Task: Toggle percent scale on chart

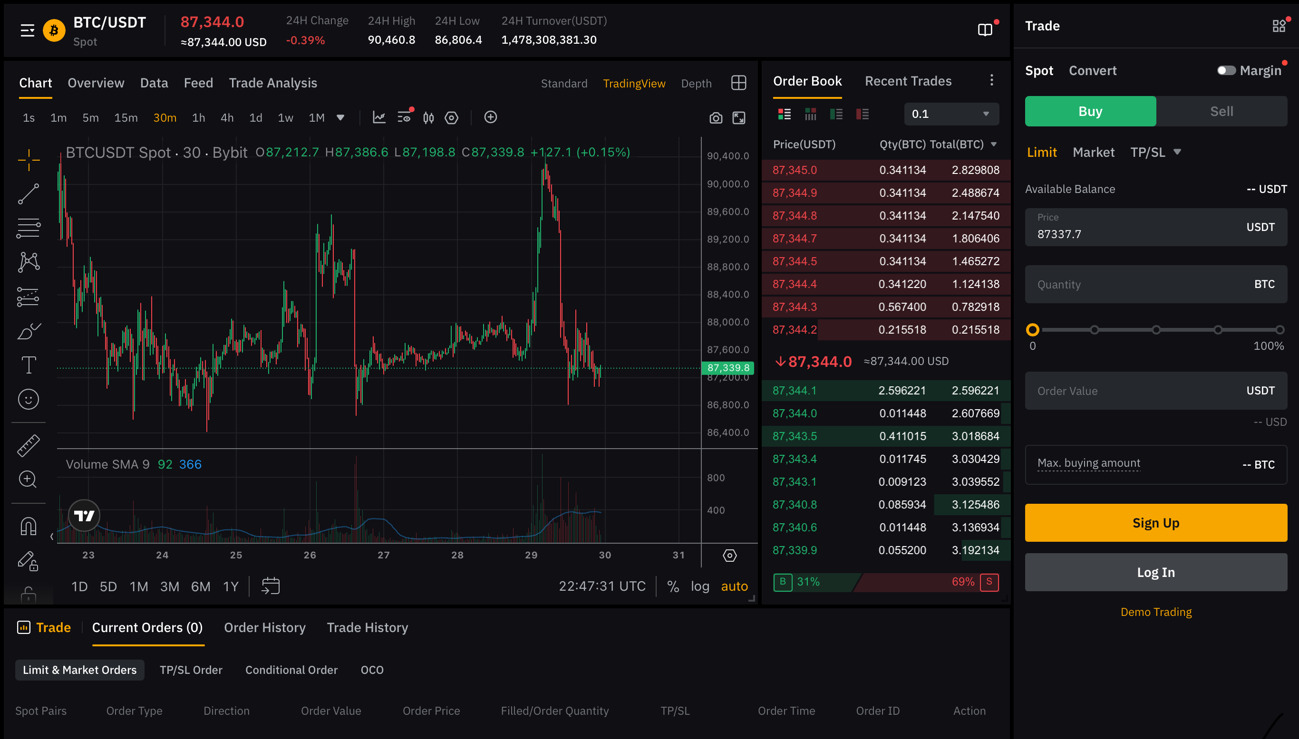Action: [673, 586]
